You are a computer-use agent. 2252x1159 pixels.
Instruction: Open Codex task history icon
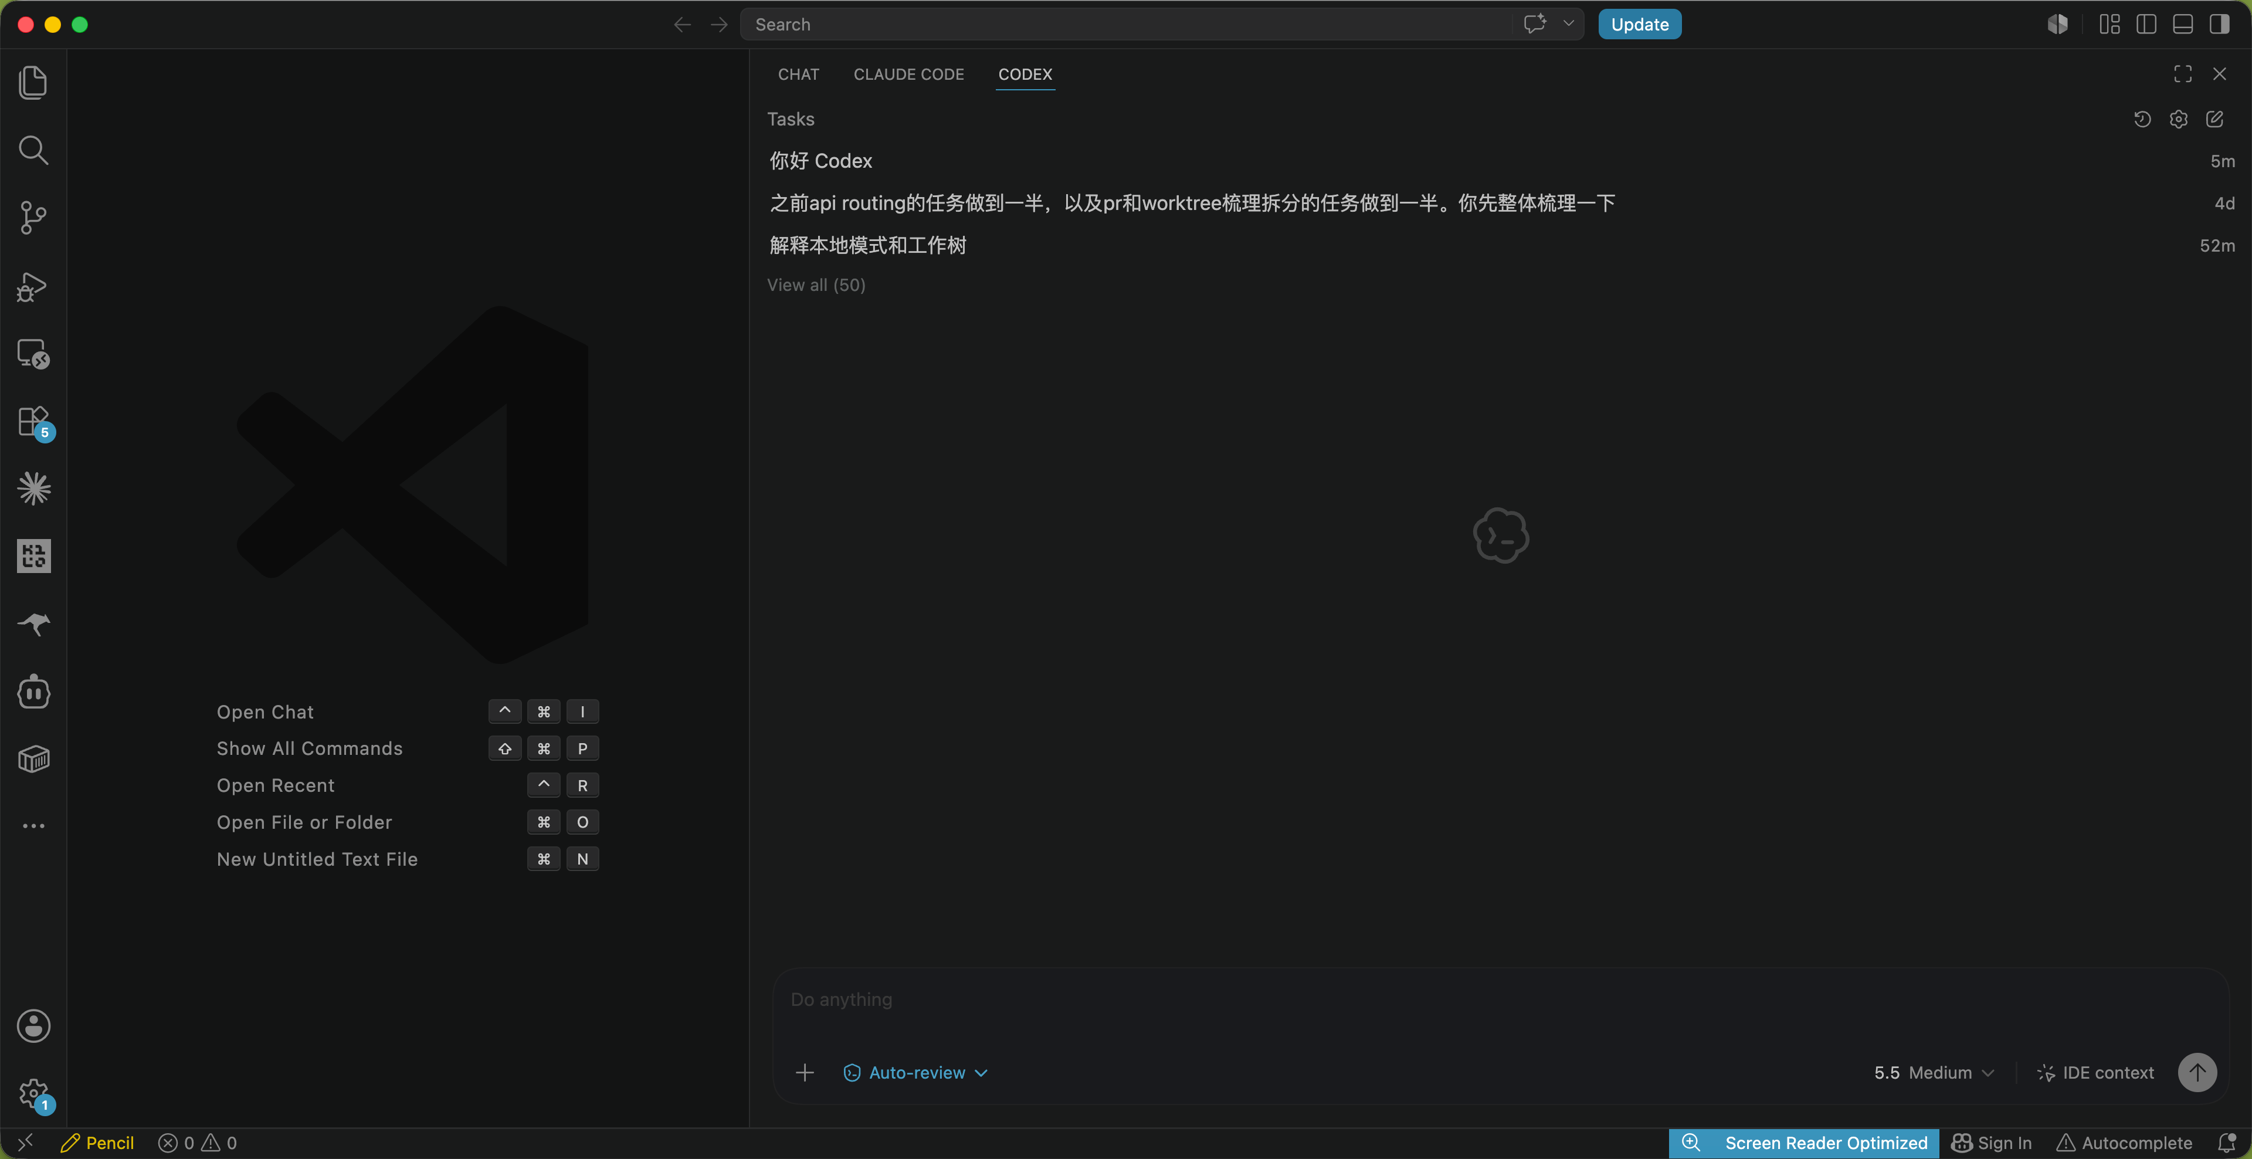[x=2142, y=119]
